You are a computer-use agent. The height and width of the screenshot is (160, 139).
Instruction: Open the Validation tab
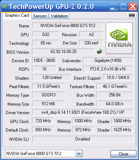click(x=59, y=16)
